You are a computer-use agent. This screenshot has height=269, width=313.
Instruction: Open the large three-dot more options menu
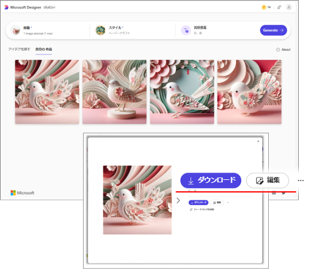300,181
